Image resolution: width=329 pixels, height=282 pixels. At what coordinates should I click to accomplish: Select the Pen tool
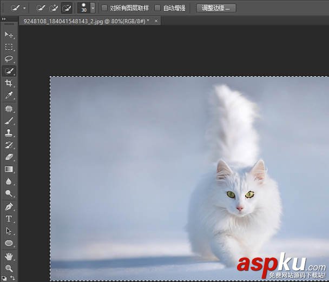click(x=9, y=207)
